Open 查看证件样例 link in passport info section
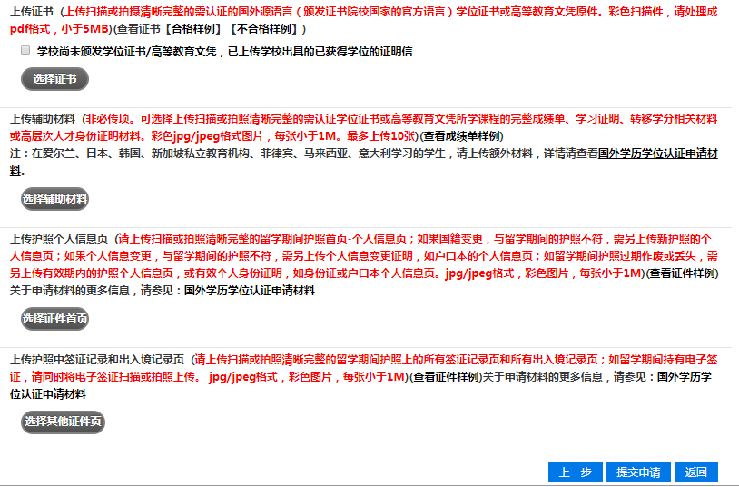739x487 pixels. tap(683, 273)
